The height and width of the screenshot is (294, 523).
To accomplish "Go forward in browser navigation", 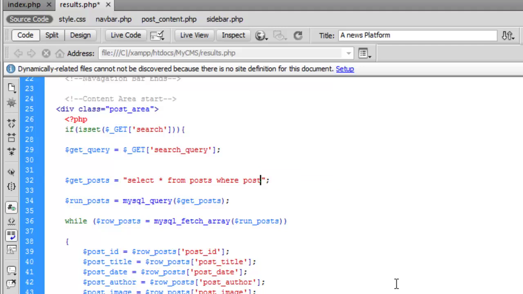I will tap(31, 53).
